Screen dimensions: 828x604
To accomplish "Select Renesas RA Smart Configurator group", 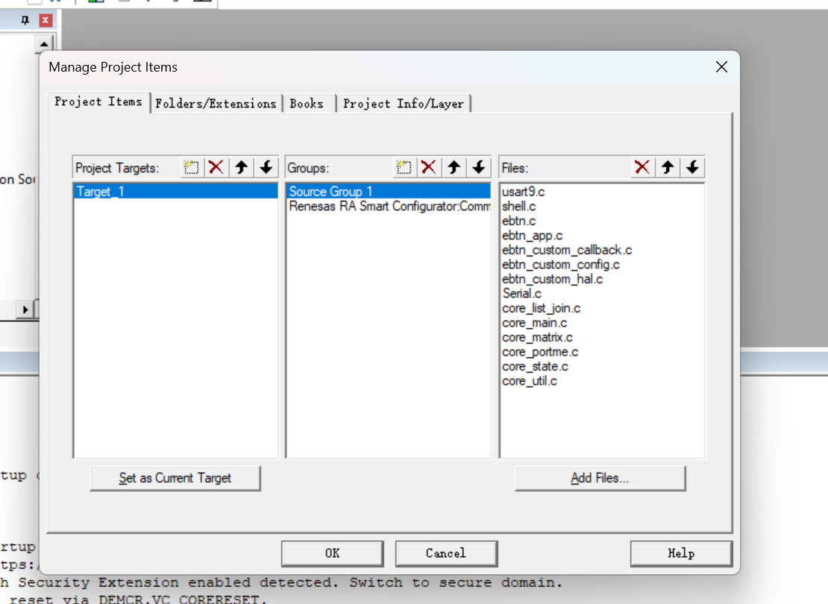I will [388, 207].
